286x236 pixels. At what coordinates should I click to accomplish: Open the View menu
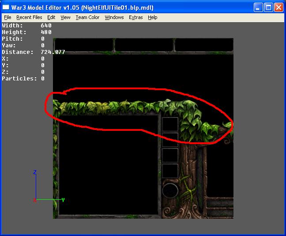[65, 17]
